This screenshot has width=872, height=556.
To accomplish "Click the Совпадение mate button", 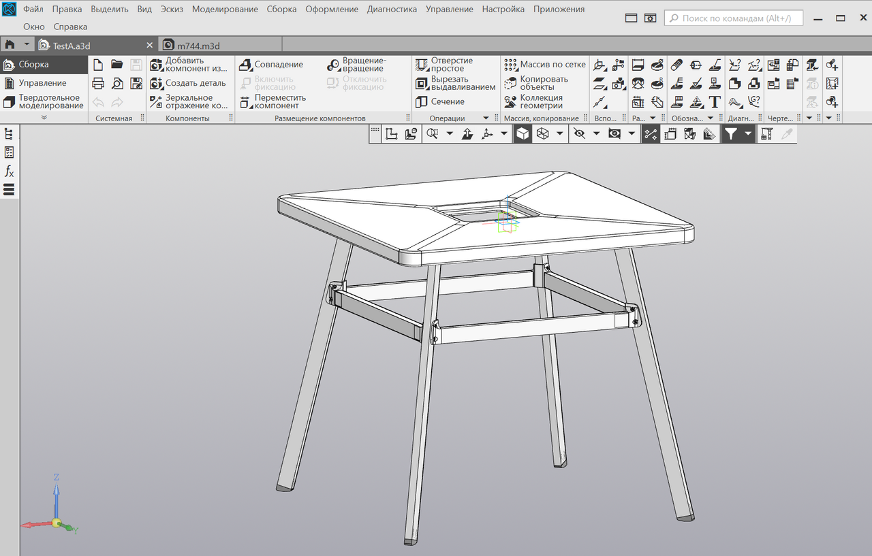I will pos(271,65).
